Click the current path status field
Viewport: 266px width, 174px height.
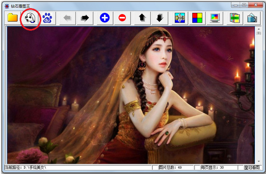(x=78, y=167)
